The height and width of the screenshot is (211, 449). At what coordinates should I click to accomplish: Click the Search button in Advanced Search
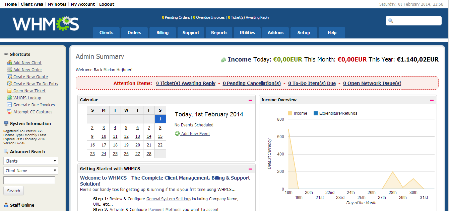(x=14, y=191)
